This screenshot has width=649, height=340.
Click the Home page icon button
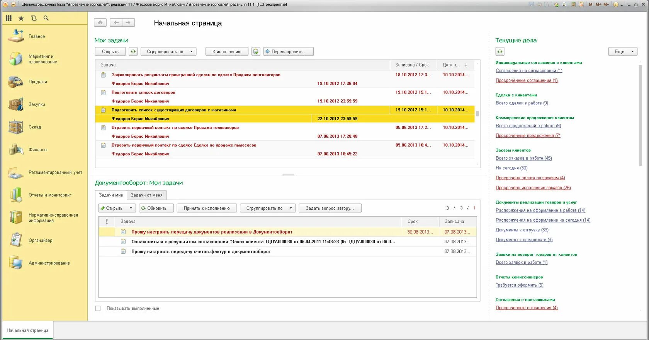tap(100, 22)
